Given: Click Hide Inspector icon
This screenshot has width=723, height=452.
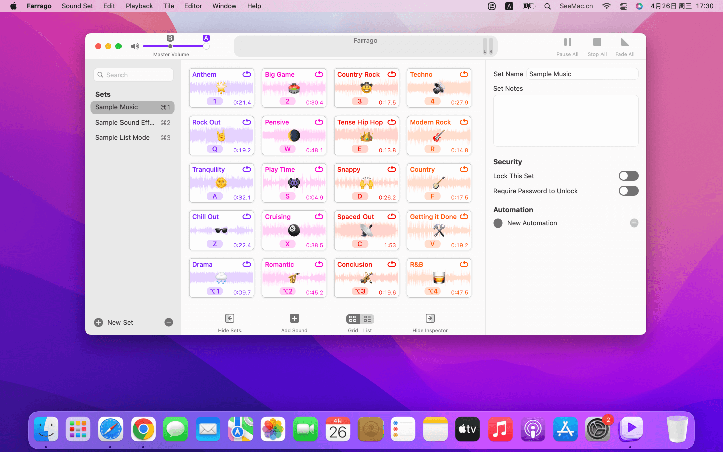Looking at the screenshot, I should (430, 318).
